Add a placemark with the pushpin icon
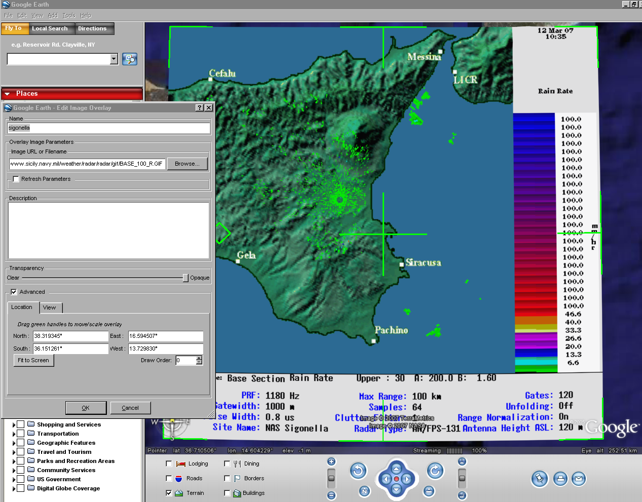This screenshot has width=642, height=502. coord(540,478)
